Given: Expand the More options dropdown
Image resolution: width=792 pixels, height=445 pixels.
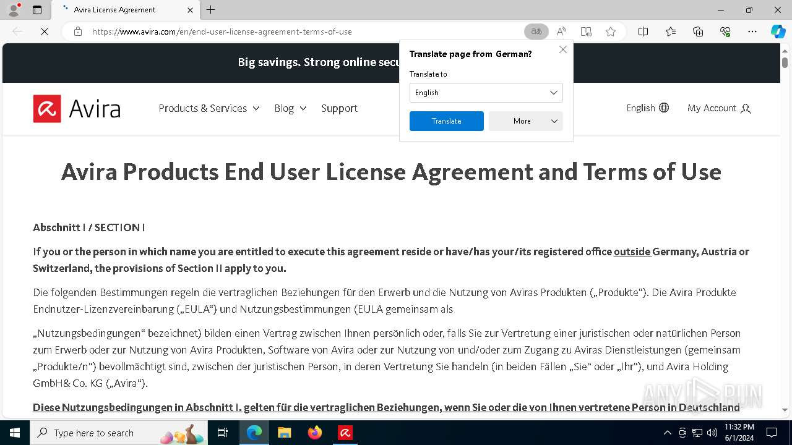Looking at the screenshot, I should [525, 121].
